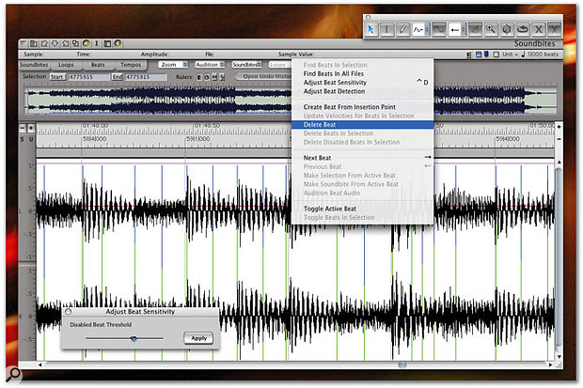This screenshot has width=583, height=388.
Task: Switch to the Beats tab
Action: [98, 65]
